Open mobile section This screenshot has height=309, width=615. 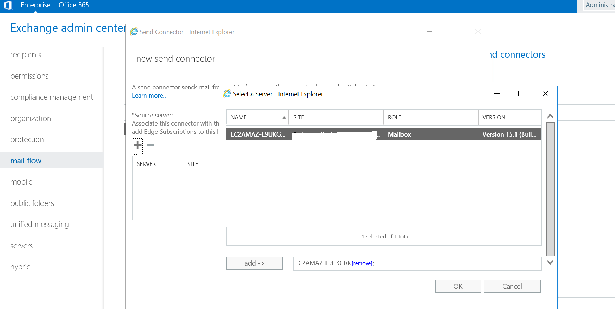(x=21, y=182)
